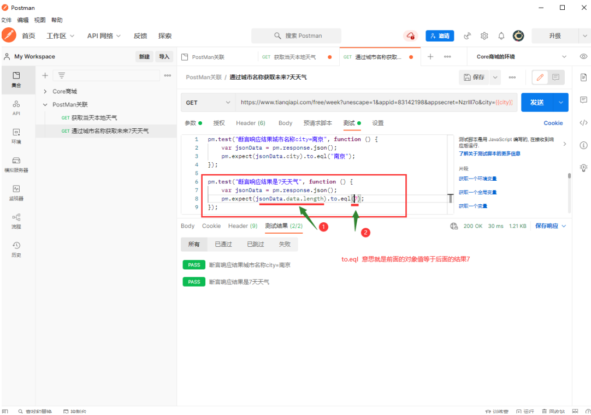This screenshot has width=591, height=415.
Task: Open the lightbulb related requests icon
Action: (583, 168)
